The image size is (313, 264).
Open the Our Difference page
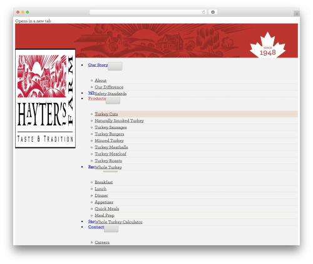(109, 87)
